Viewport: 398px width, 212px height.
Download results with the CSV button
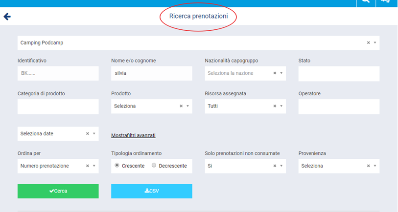click(x=151, y=191)
